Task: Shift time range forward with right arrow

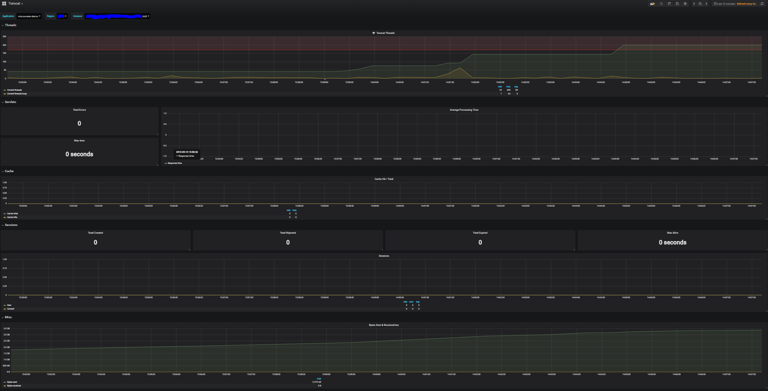Action: [x=706, y=4]
